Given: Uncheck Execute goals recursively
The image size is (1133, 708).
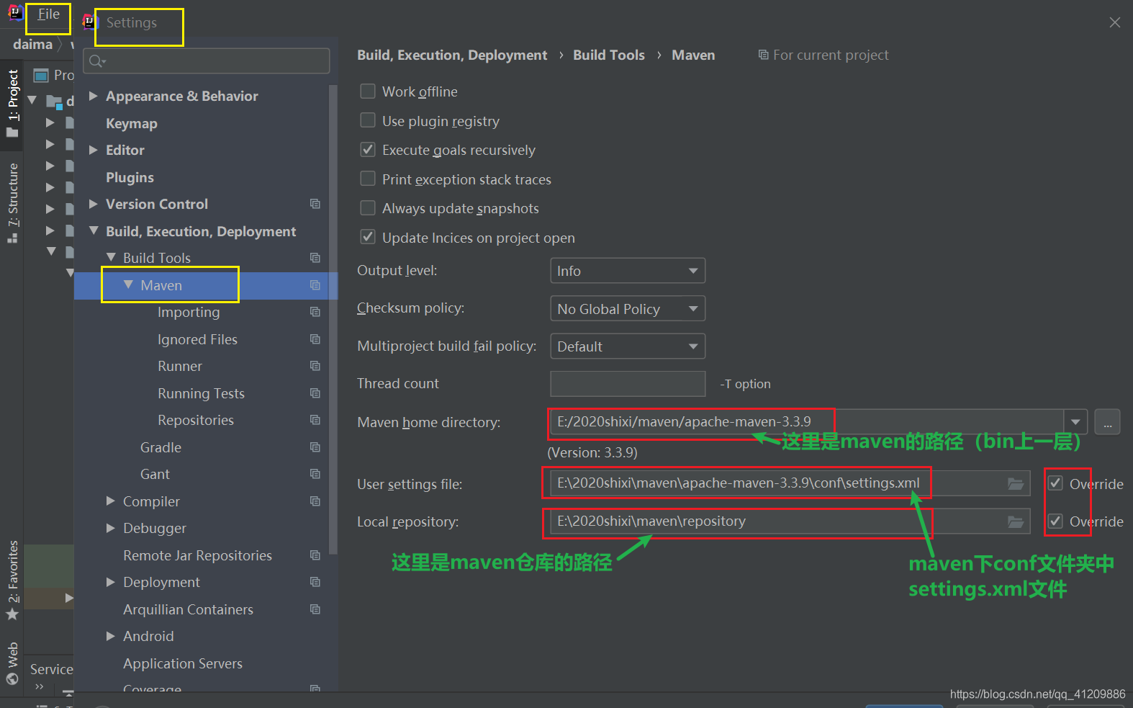Looking at the screenshot, I should 368,149.
